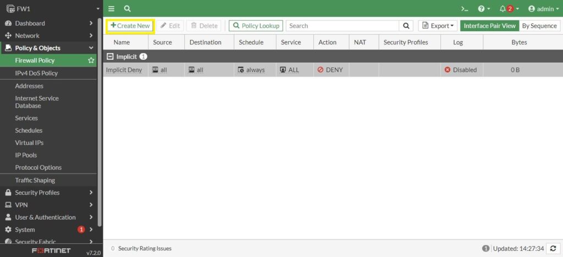The width and height of the screenshot is (563, 257).
Task: Switch to By Sequence view
Action: [539, 26]
